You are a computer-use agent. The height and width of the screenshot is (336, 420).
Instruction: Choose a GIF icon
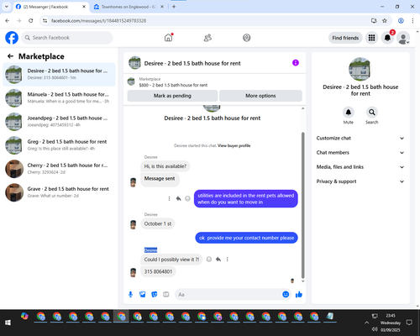coord(166,294)
